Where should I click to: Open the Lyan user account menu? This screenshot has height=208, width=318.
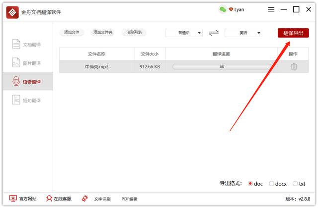(x=236, y=9)
